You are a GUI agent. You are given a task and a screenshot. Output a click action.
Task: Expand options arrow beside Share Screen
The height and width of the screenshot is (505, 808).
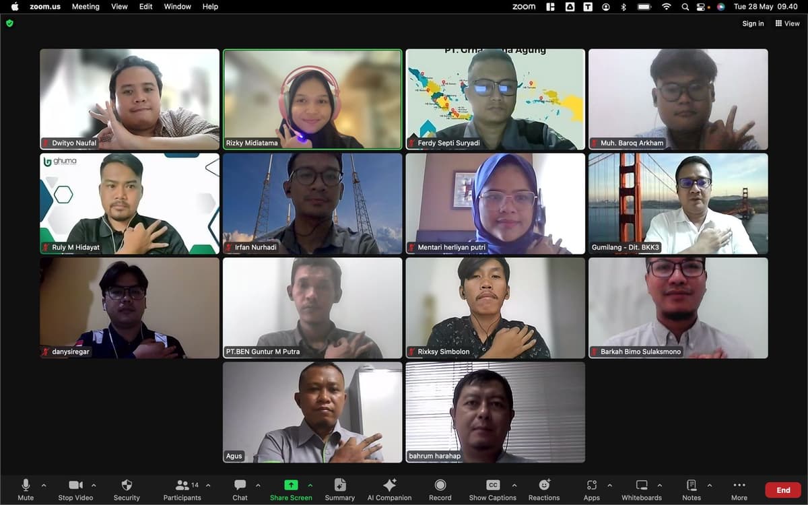click(310, 485)
